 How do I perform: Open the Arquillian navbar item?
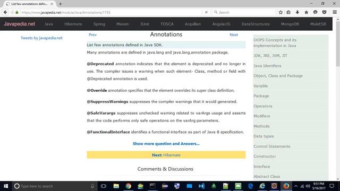193,24
